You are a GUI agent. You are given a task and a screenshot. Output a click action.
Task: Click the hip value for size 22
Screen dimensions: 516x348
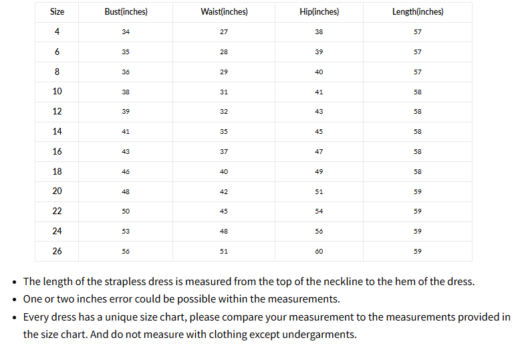click(319, 211)
